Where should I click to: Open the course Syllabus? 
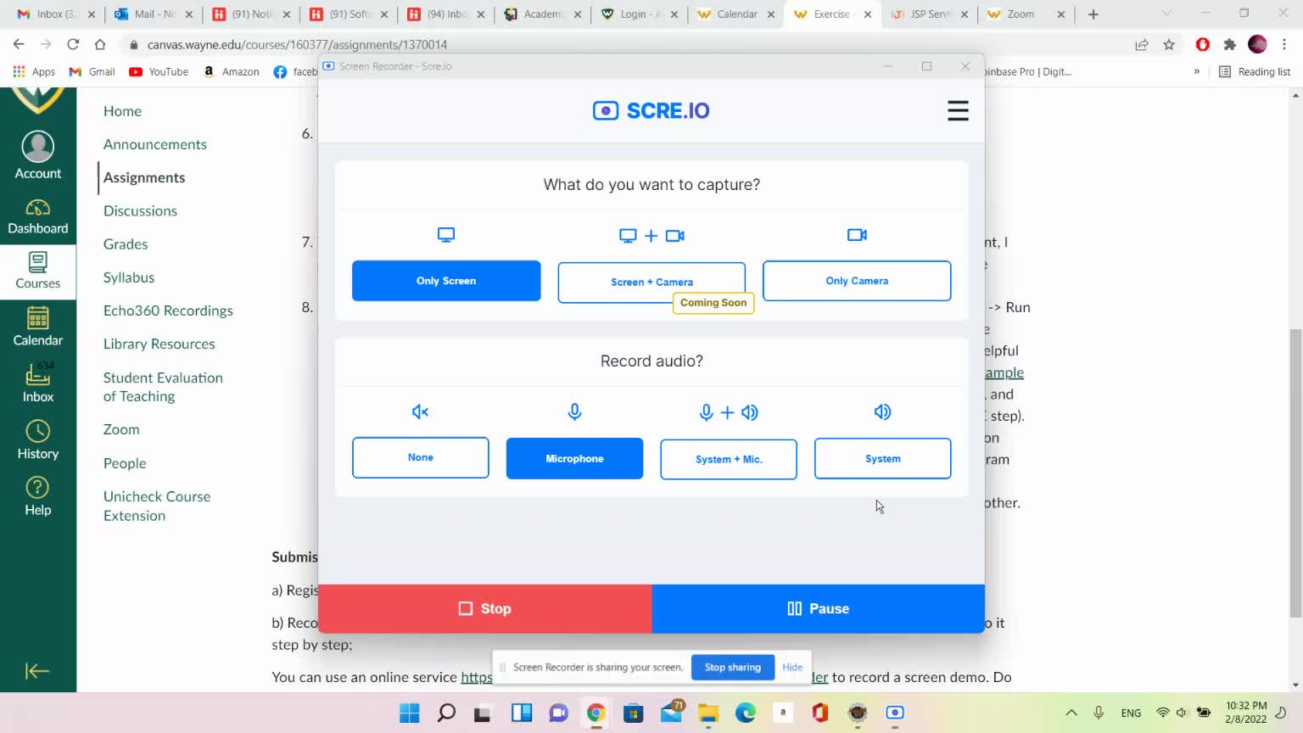(129, 277)
